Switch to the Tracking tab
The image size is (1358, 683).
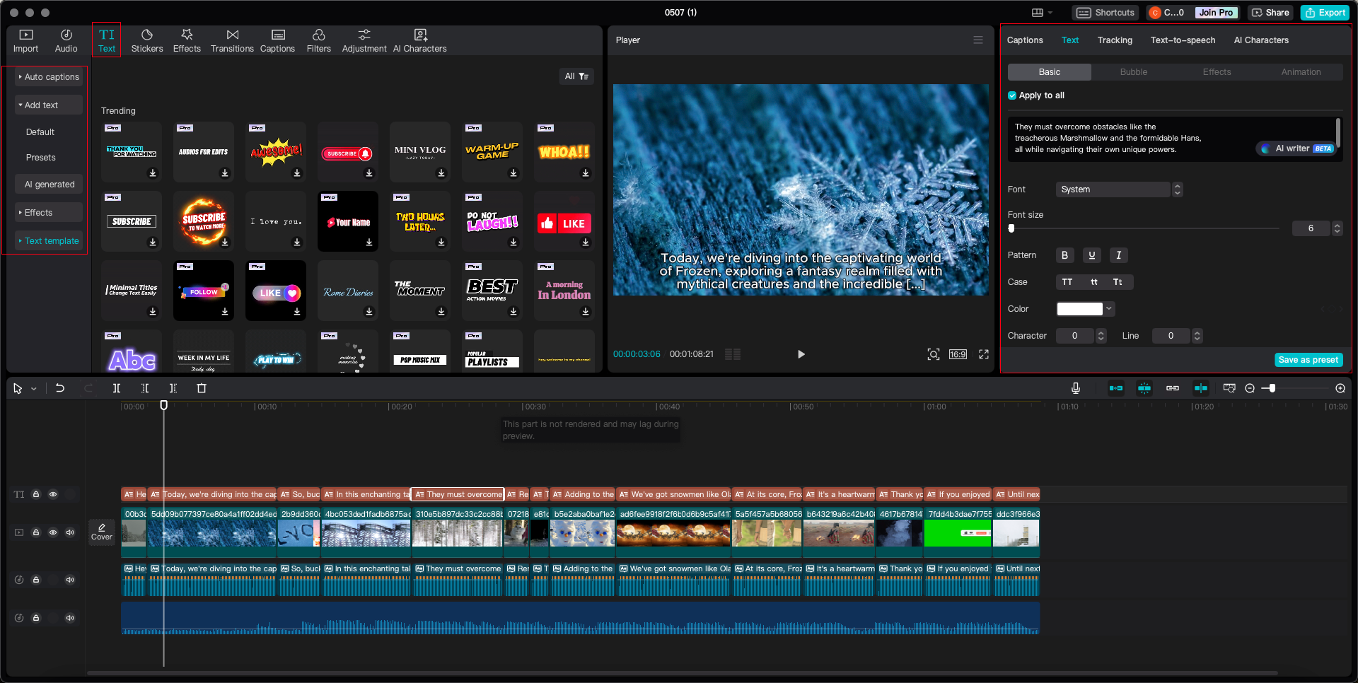click(x=1115, y=40)
